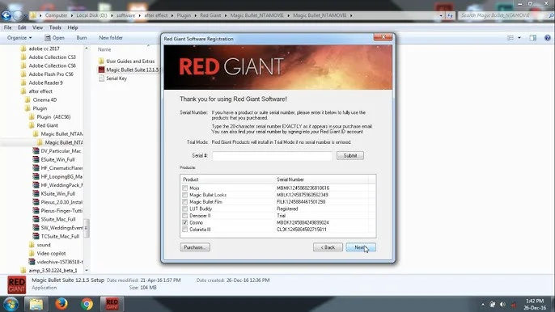
Task: Select the Serial Key file
Action: [x=112, y=78]
